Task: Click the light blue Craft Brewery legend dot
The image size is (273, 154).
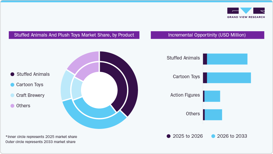Action: click(12, 95)
